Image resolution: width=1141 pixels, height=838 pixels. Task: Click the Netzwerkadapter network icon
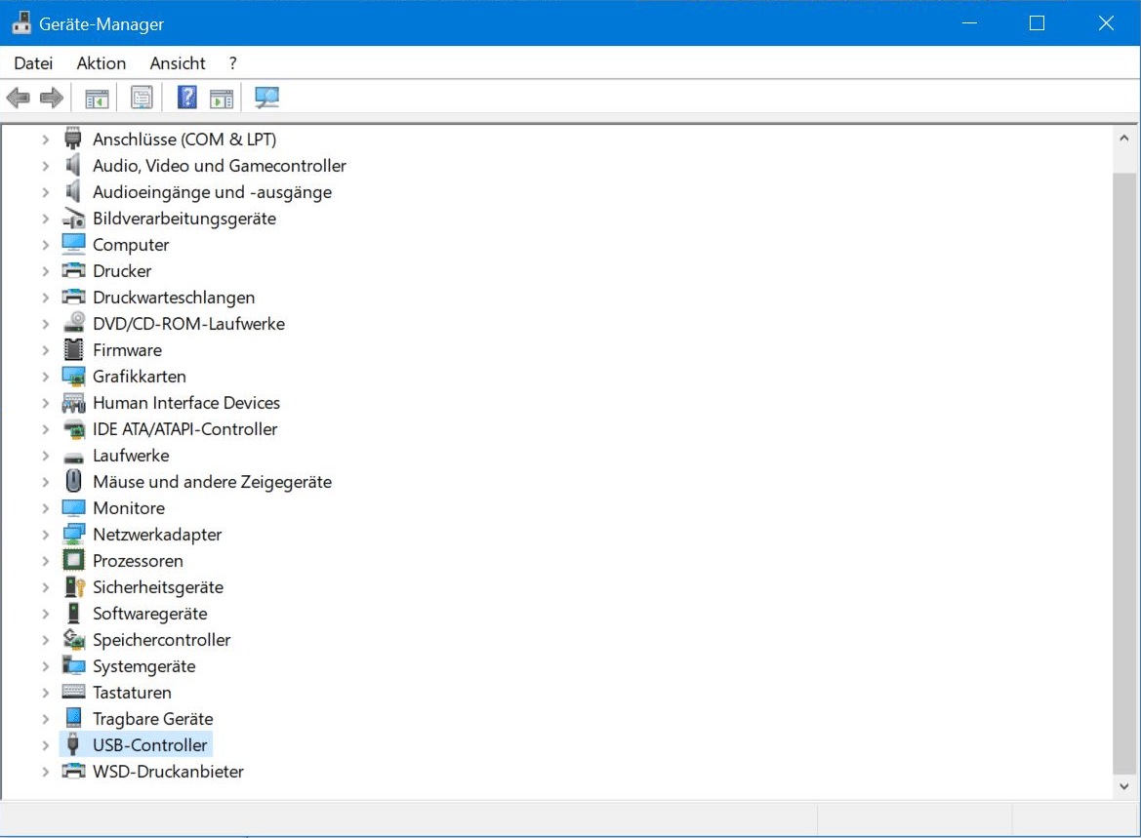(73, 534)
